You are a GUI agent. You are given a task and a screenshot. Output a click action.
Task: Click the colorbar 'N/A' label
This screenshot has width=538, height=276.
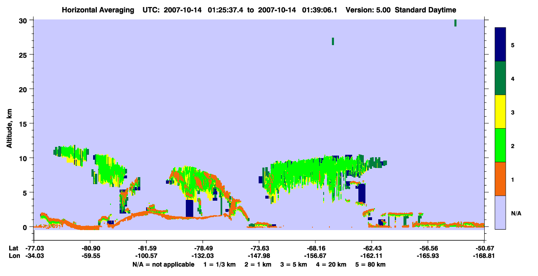(x=516, y=213)
